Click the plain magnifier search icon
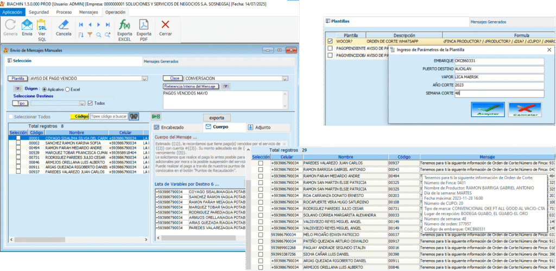The image size is (556, 271). click(x=99, y=34)
